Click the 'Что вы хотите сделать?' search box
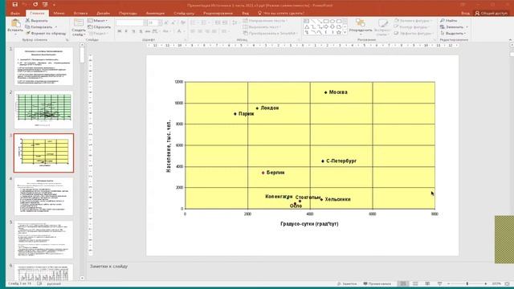This screenshot has width=514, height=289. [x=281, y=14]
